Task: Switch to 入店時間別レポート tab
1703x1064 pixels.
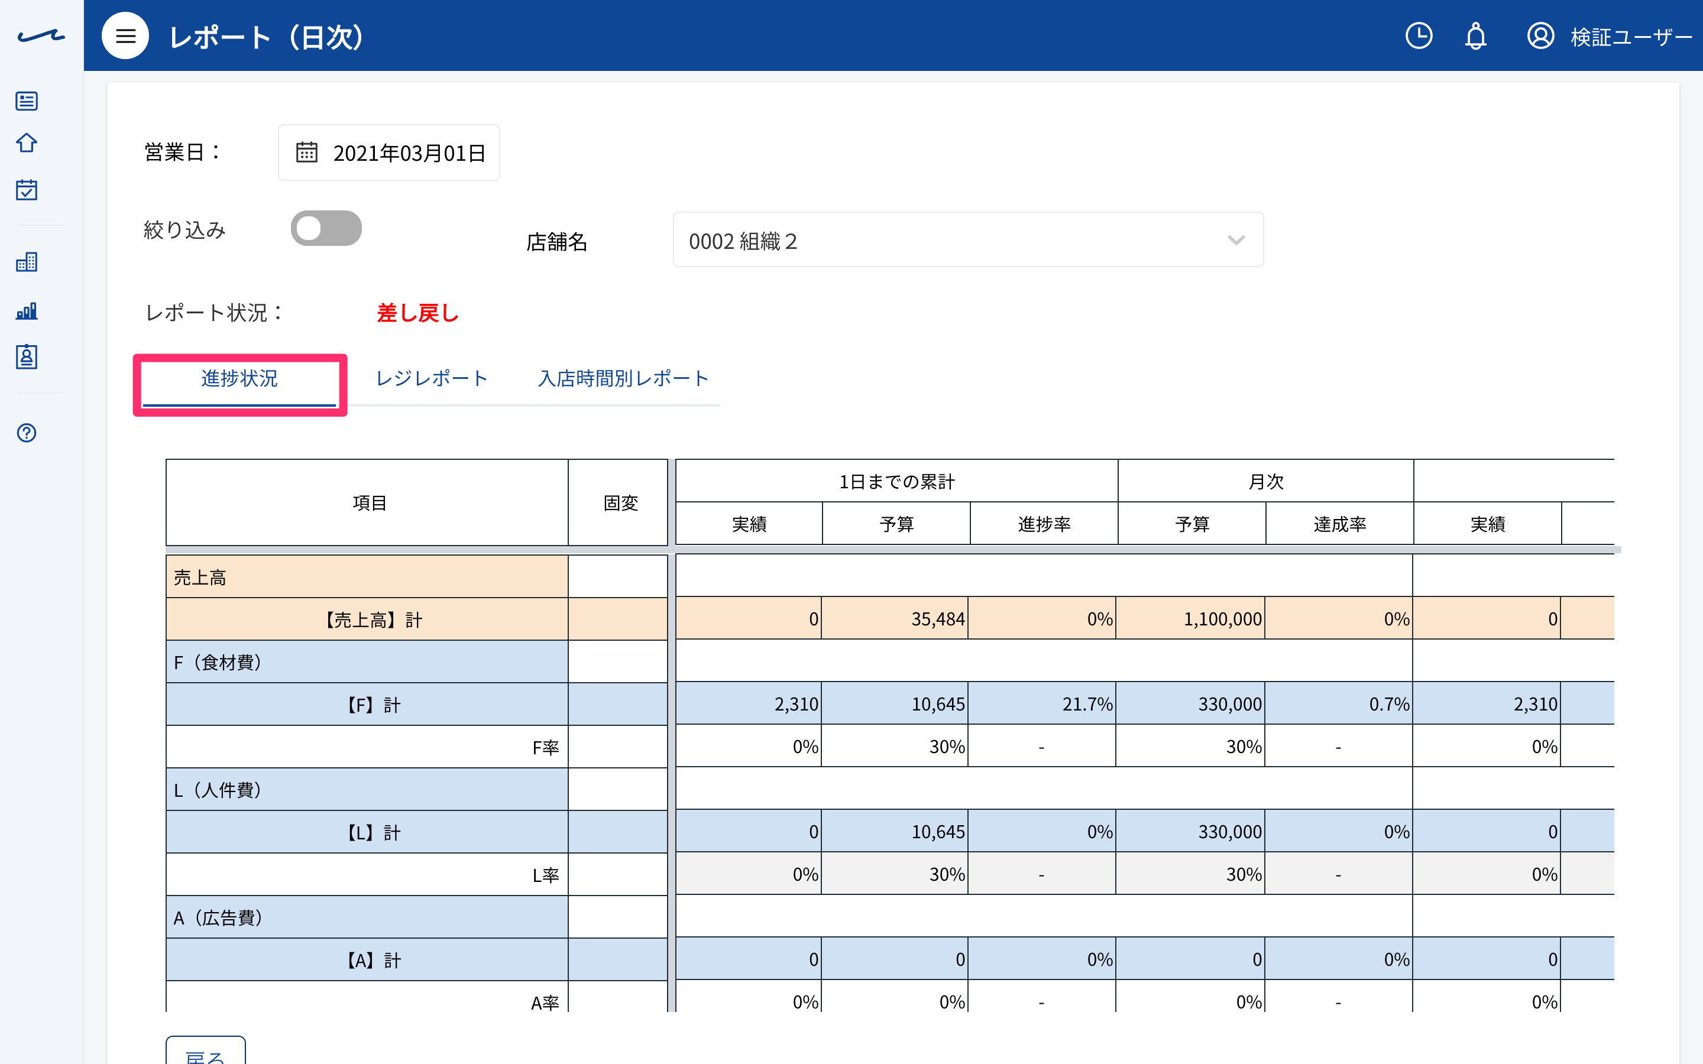Action: (x=623, y=378)
